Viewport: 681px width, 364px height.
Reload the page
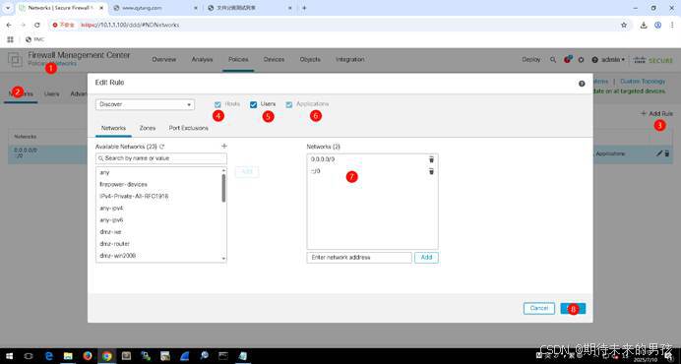pyautogui.click(x=37, y=26)
